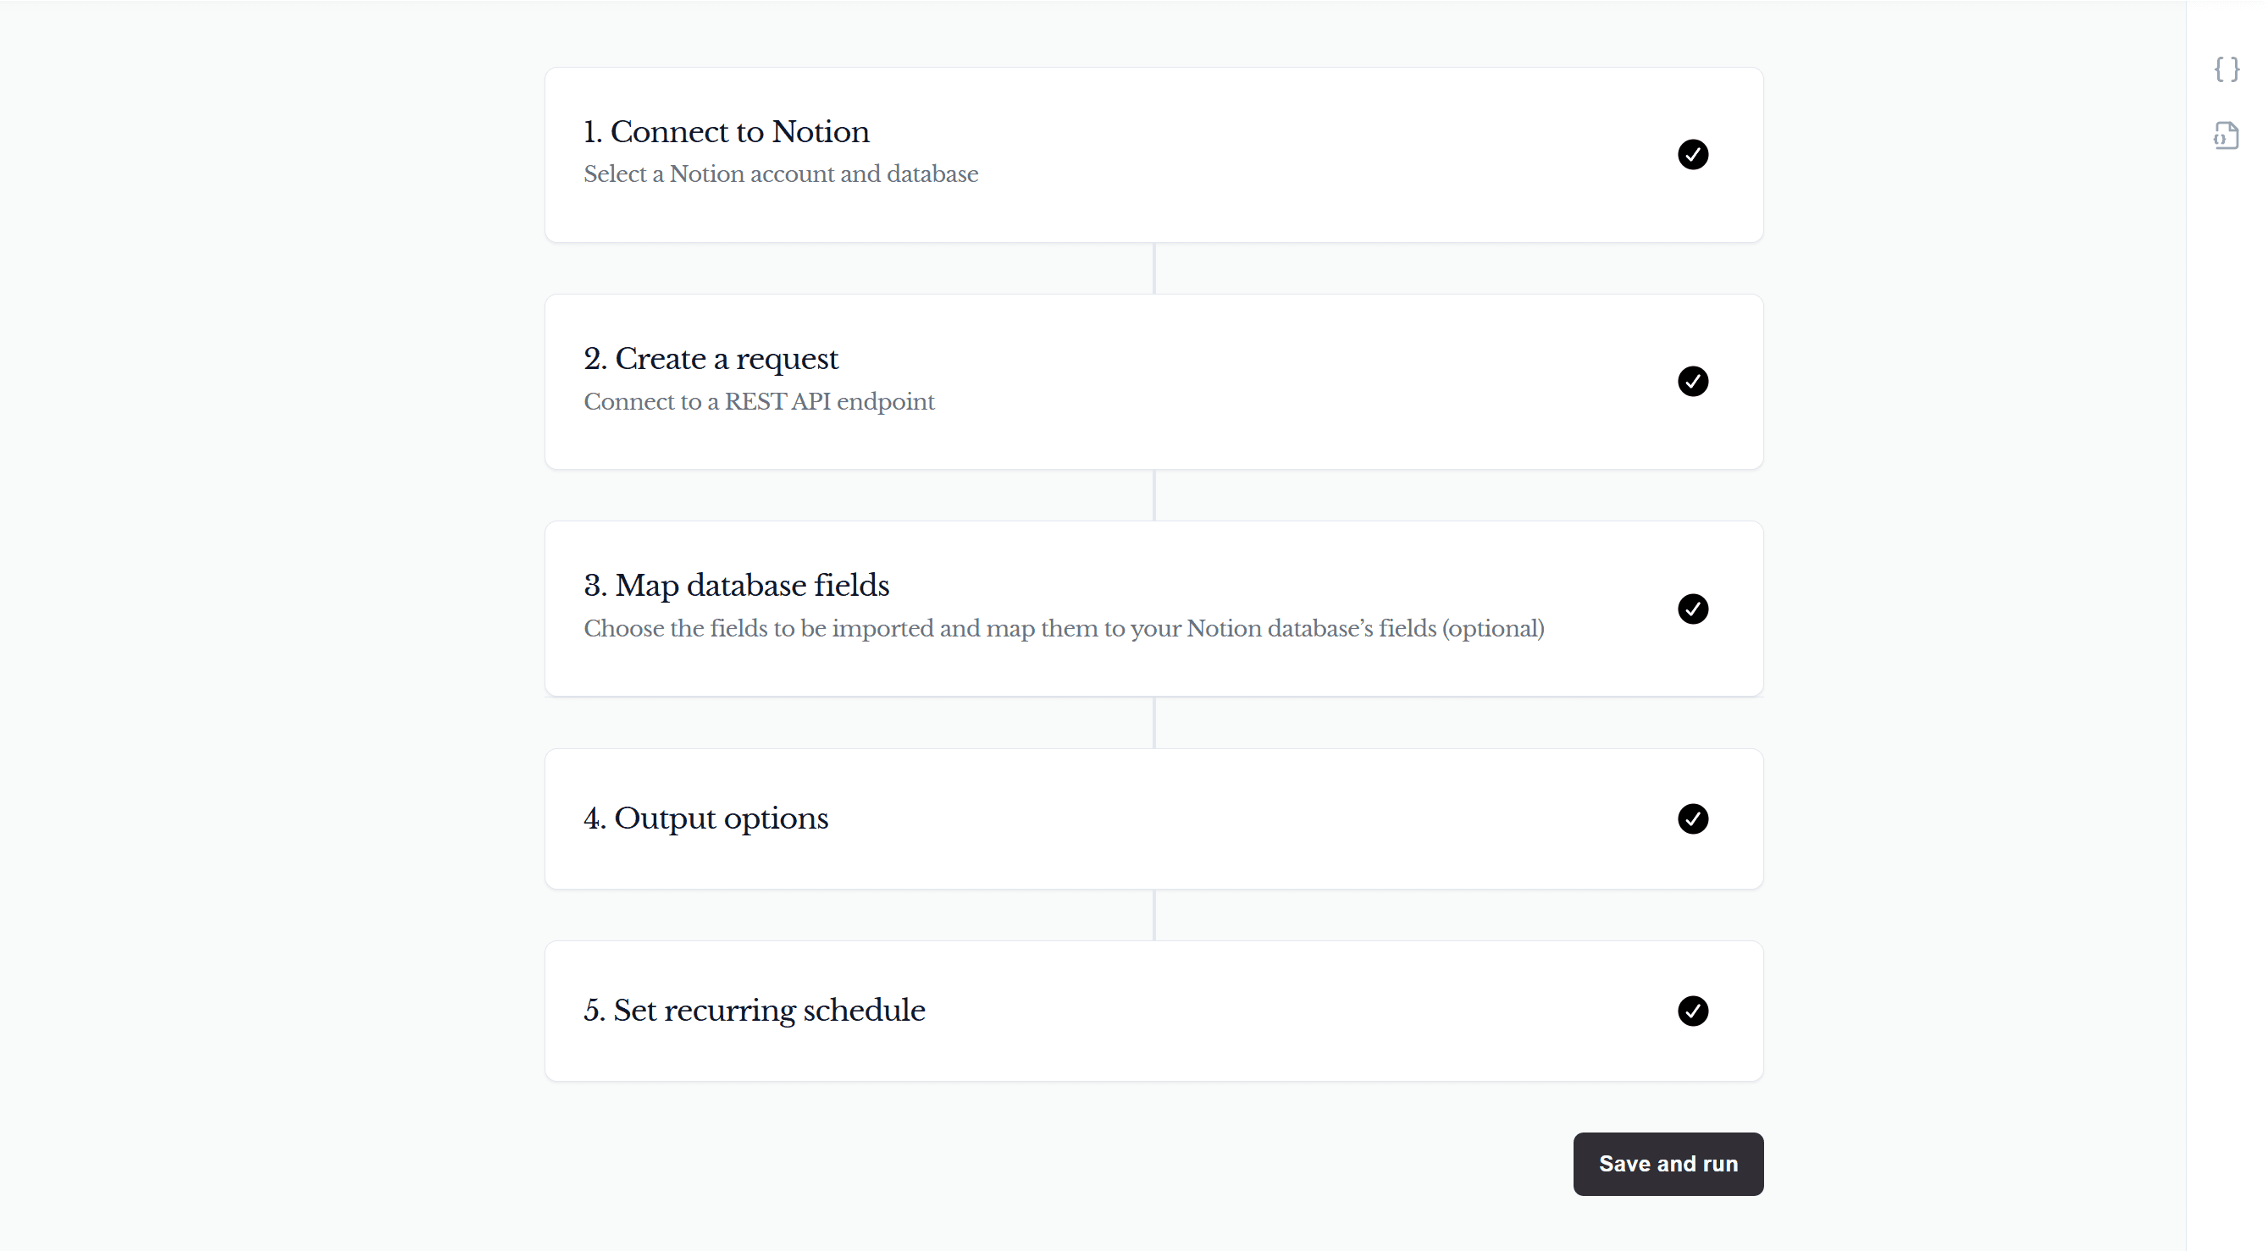This screenshot has width=2268, height=1251.
Task: Click the Save and run button
Action: (1668, 1164)
